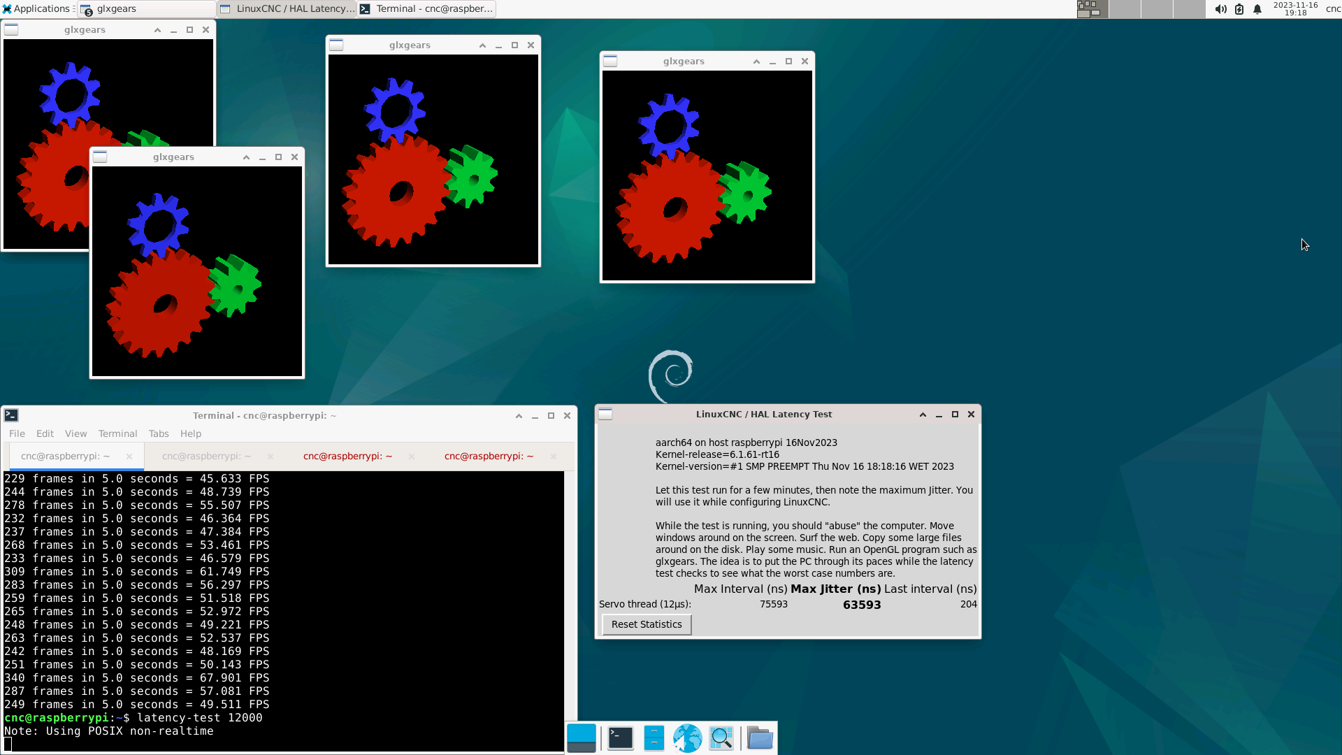Switch to the LinuxCNC / HAL Latency taskbar entry
This screenshot has height=755, width=1342.
[287, 9]
